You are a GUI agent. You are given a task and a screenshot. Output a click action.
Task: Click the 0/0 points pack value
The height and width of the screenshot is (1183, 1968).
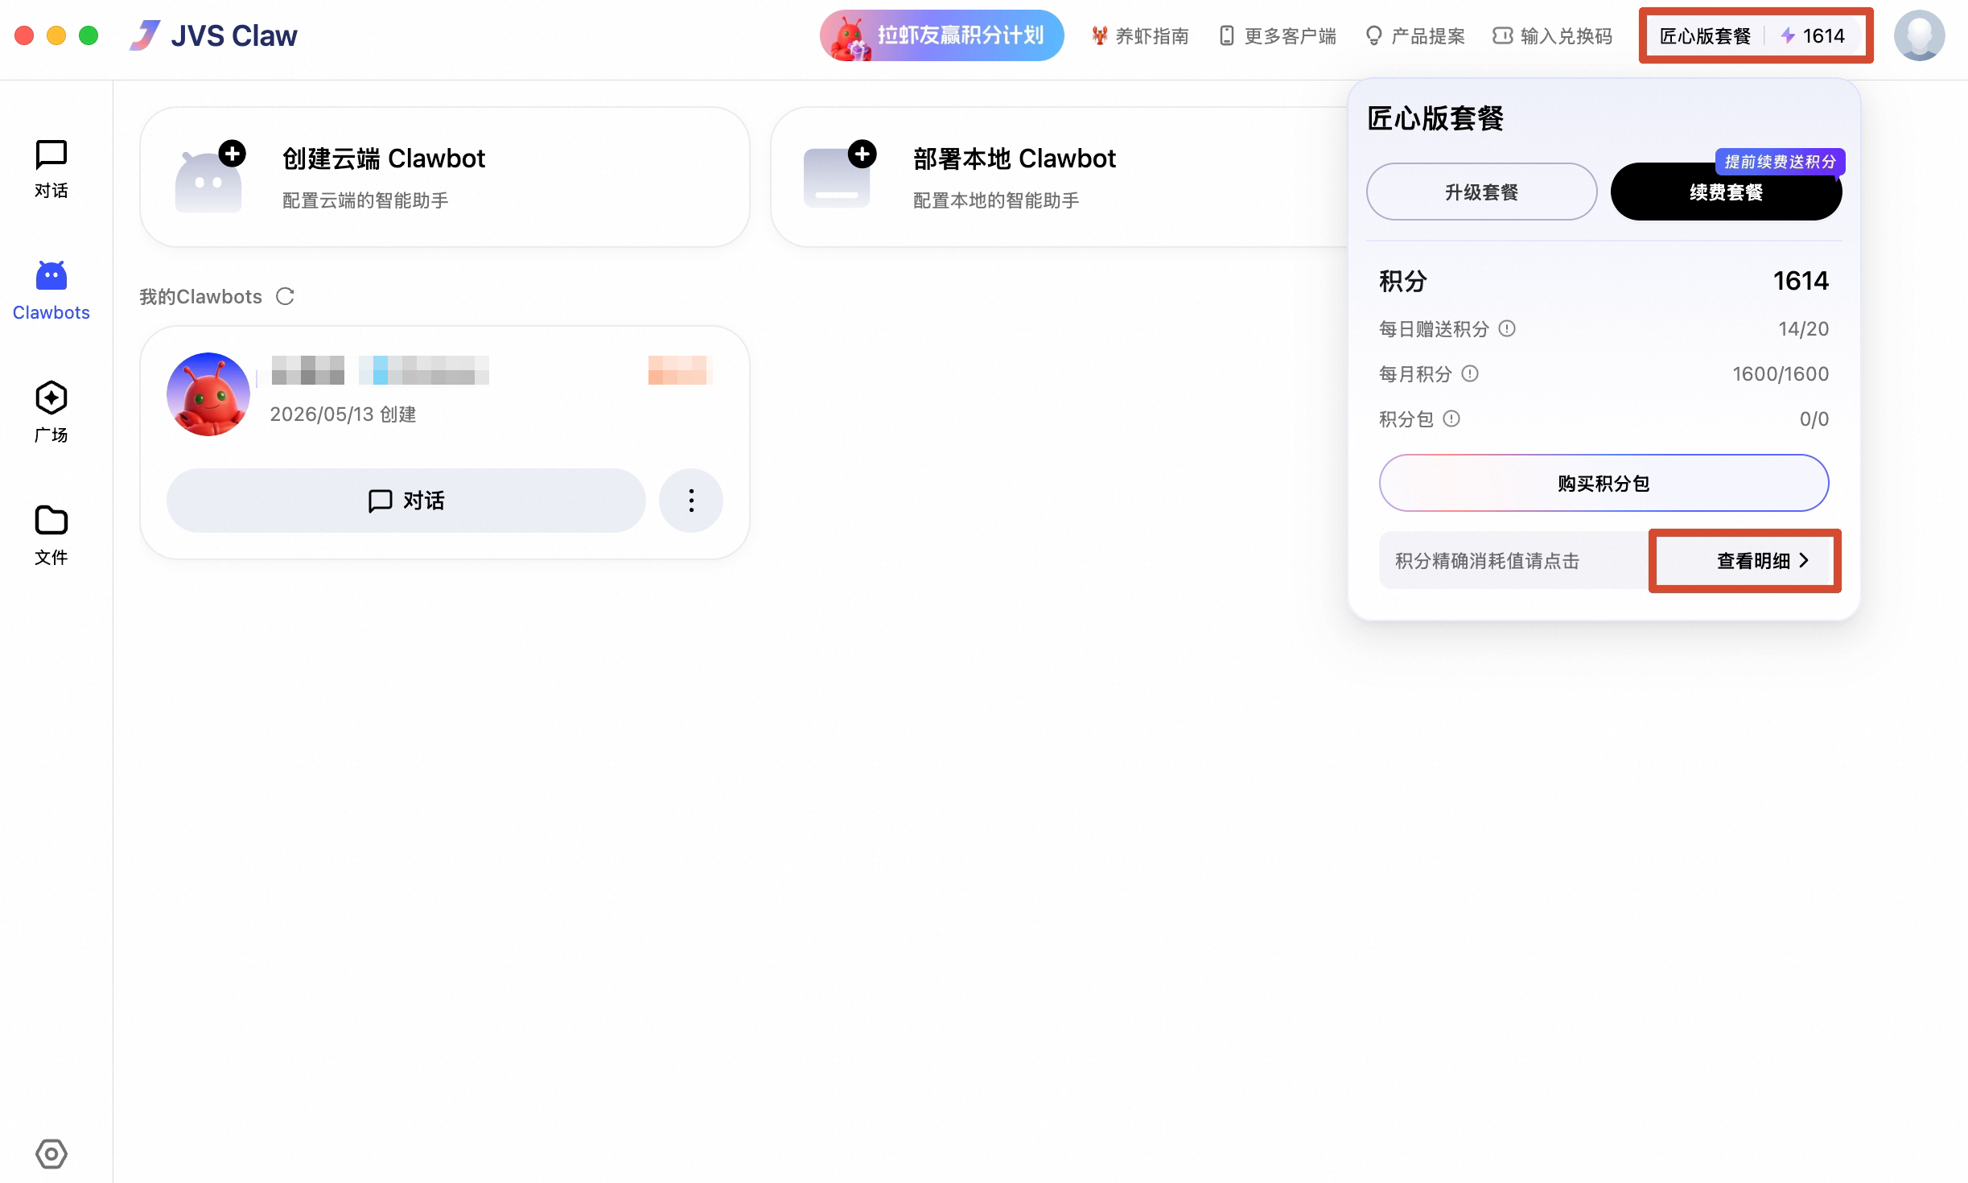point(1814,418)
